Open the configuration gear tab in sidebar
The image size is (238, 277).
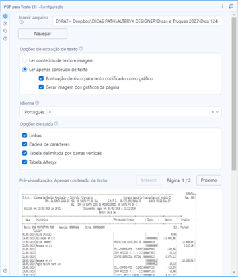[5, 16]
